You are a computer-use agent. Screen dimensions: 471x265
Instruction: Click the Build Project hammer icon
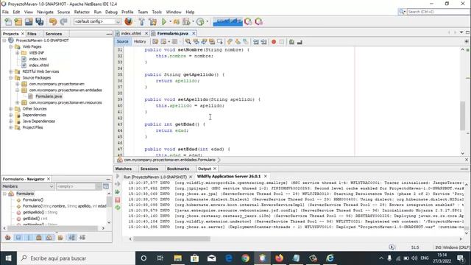pyautogui.click(x=141, y=21)
